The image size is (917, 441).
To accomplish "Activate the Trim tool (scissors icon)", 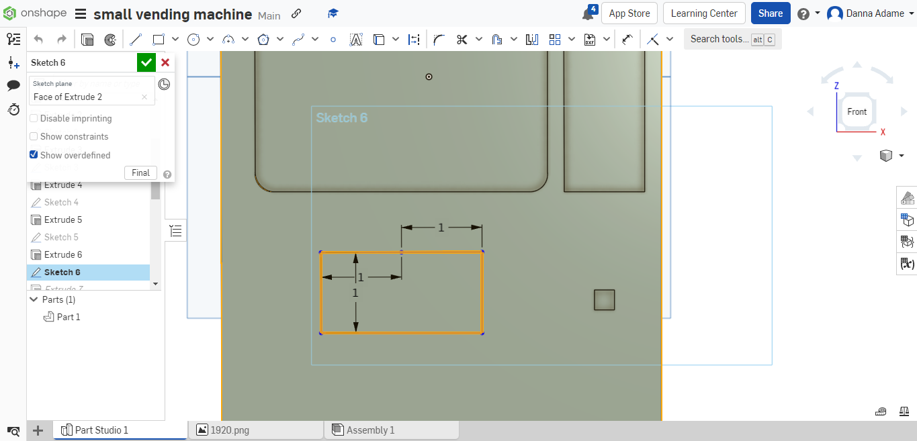I will click(463, 39).
